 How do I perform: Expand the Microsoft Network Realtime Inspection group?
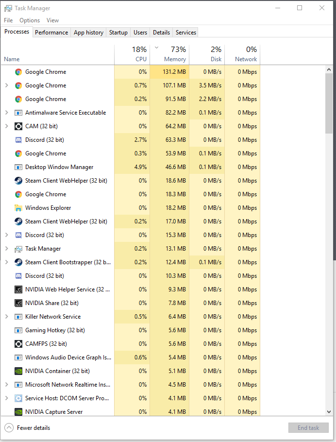point(7,385)
